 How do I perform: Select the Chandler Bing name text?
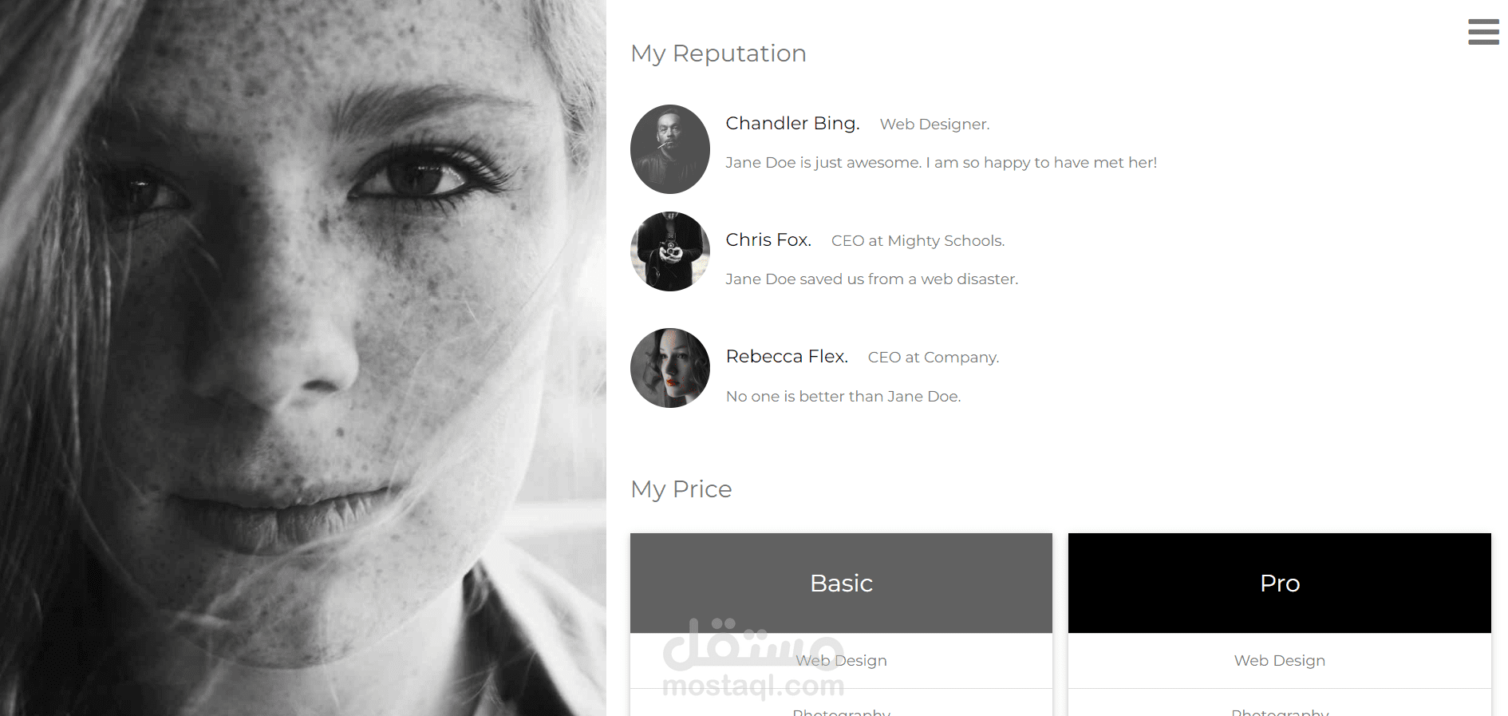click(x=792, y=124)
